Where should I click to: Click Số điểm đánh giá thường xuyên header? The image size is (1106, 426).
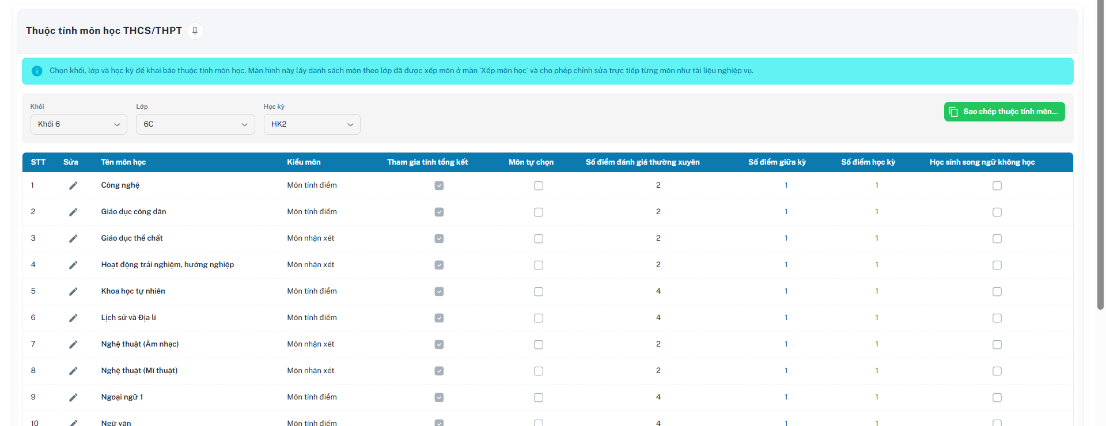(x=643, y=162)
